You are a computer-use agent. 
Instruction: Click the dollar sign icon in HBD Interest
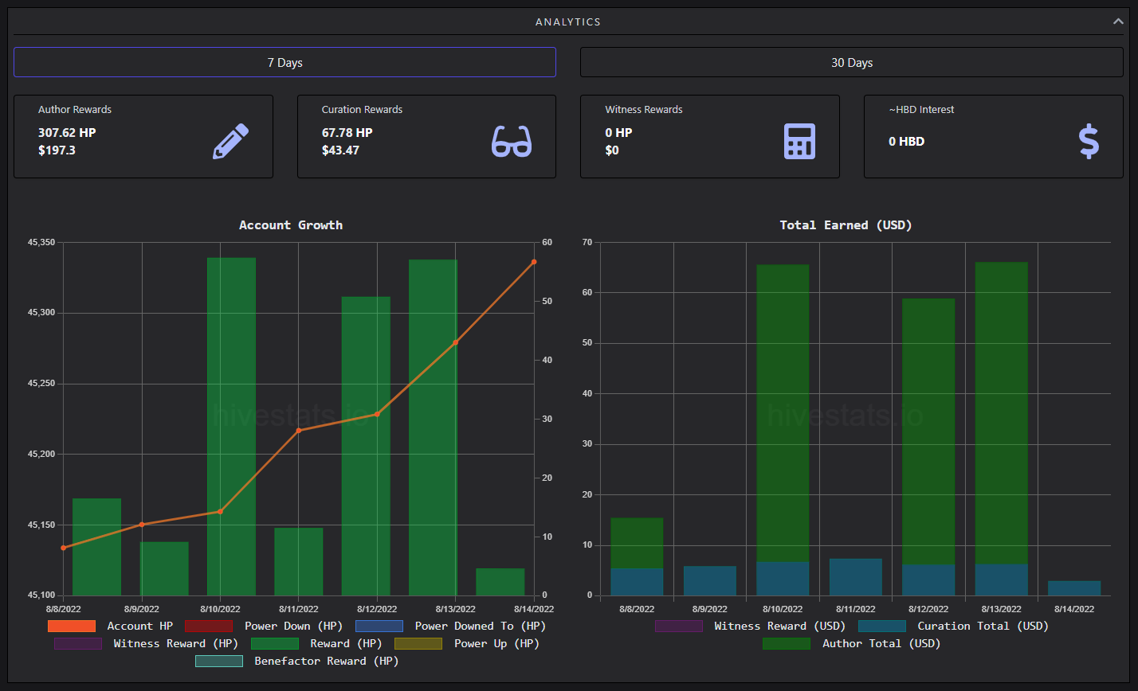(x=1089, y=142)
